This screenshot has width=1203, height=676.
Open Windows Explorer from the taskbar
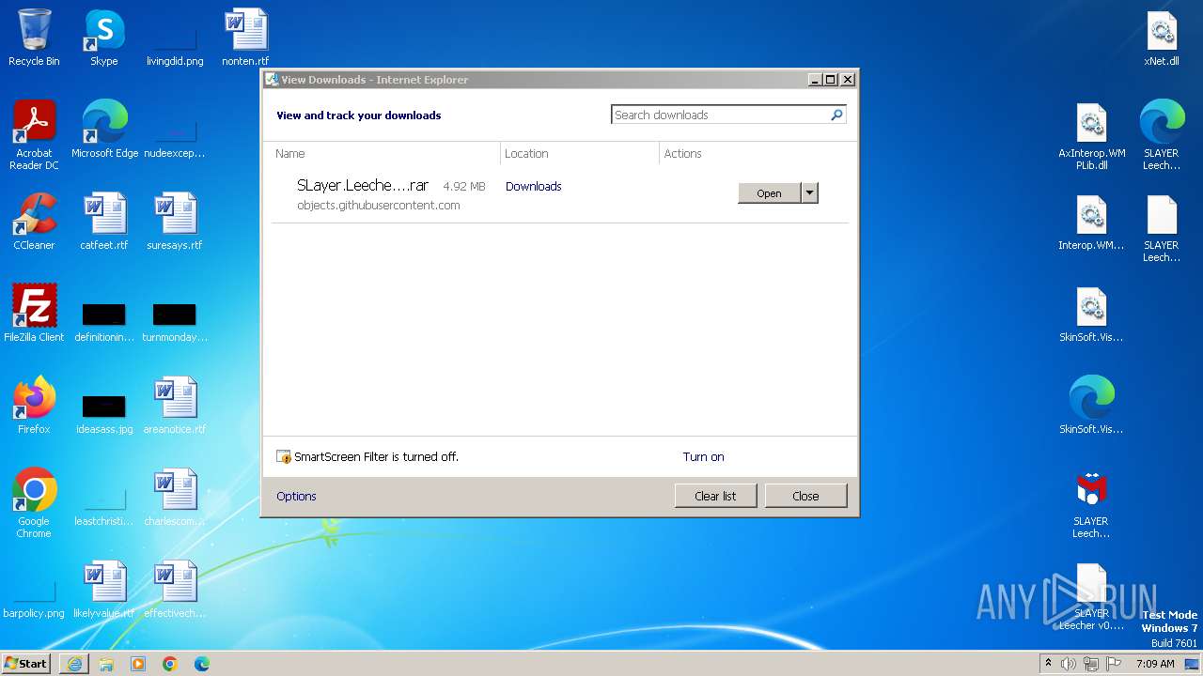pyautogui.click(x=106, y=663)
